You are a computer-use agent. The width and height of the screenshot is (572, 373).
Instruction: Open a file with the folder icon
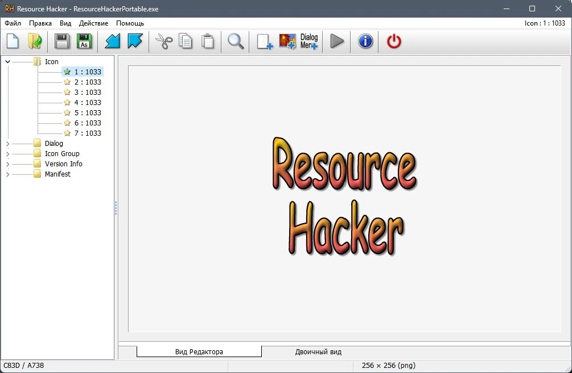35,41
